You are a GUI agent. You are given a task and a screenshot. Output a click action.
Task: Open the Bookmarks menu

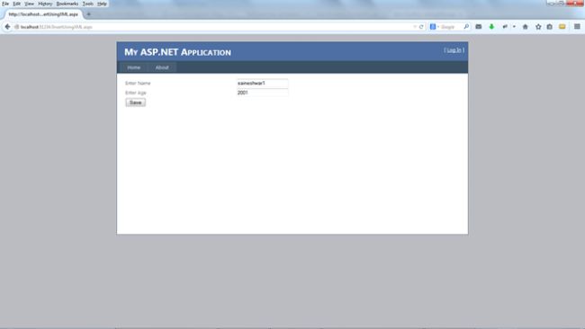pos(67,4)
